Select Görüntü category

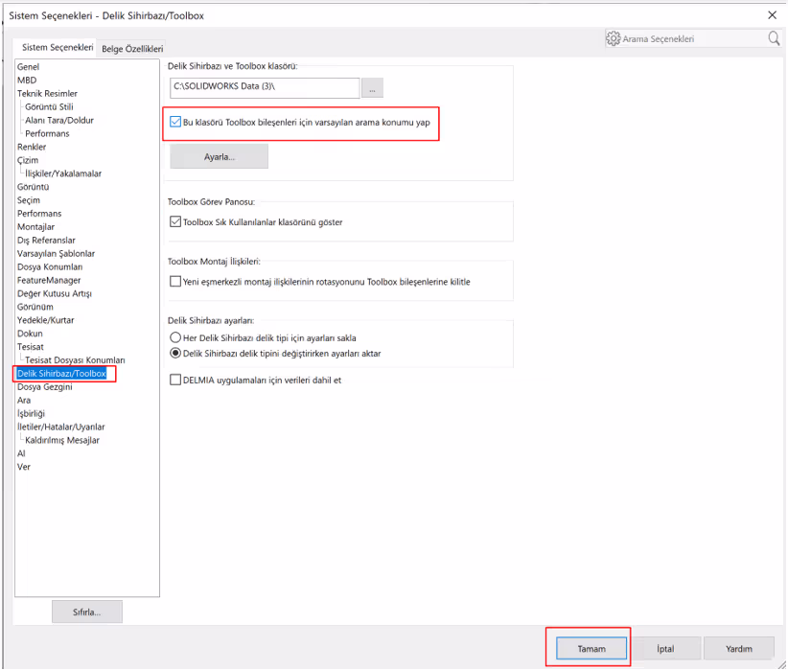(34, 187)
